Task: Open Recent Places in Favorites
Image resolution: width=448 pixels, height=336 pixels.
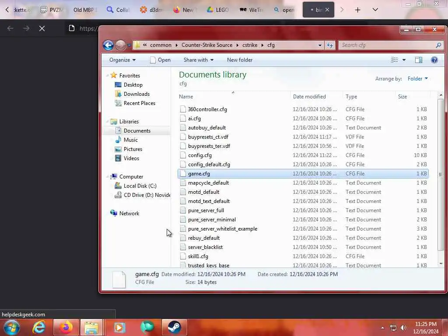Action: coord(140,103)
